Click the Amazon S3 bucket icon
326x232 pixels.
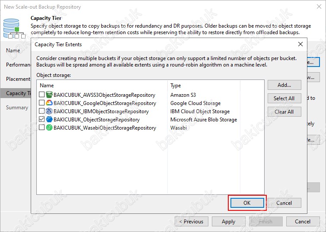(49, 95)
